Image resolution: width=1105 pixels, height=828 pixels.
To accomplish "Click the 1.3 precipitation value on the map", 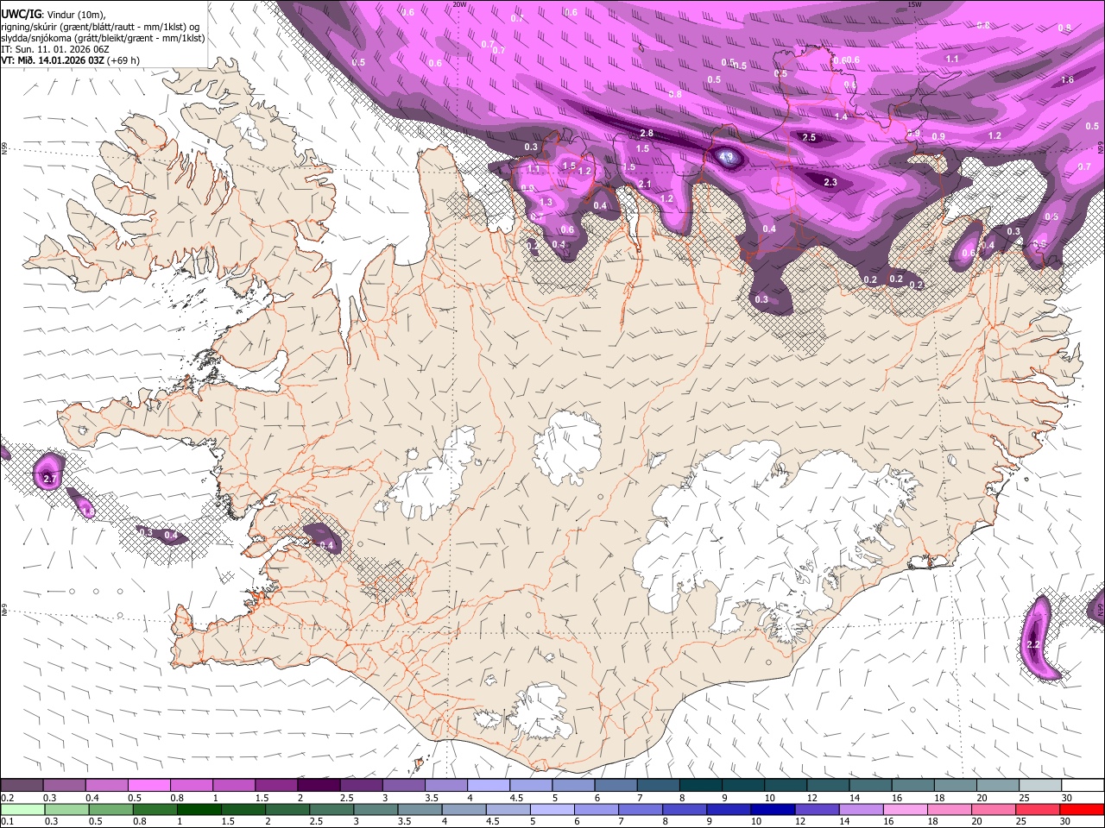I will click(x=546, y=202).
